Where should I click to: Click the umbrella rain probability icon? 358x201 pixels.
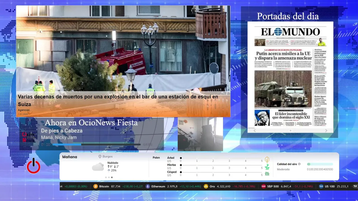(x=109, y=170)
